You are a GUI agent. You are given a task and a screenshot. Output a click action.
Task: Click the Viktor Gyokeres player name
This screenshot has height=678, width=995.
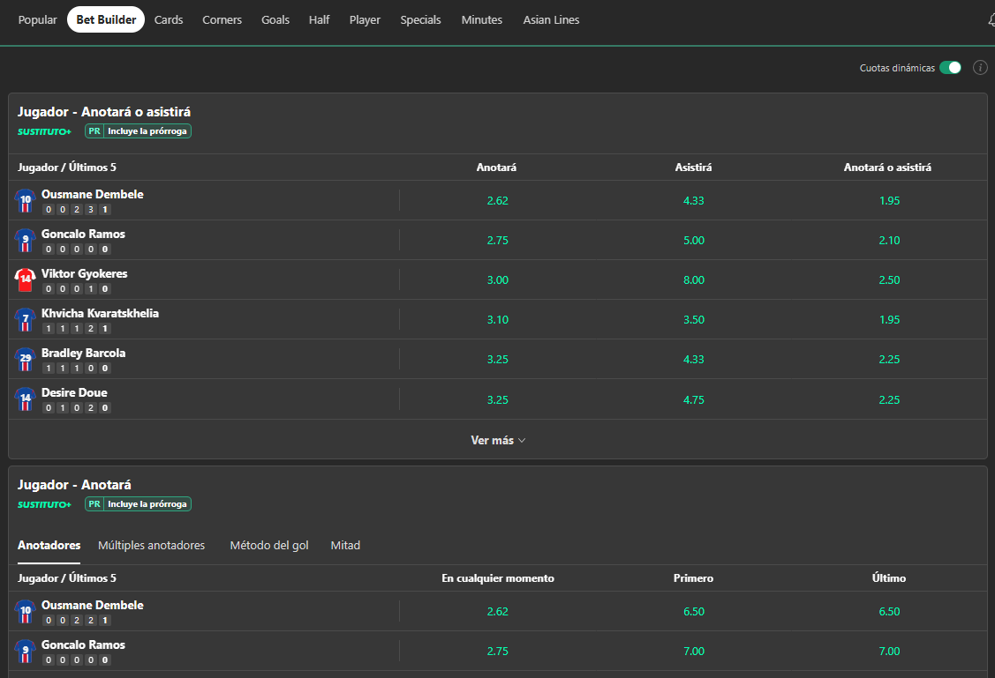85,273
